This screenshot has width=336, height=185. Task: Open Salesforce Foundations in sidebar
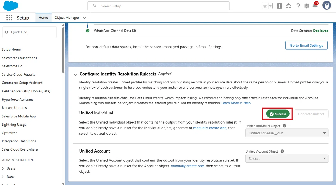(x=19, y=58)
